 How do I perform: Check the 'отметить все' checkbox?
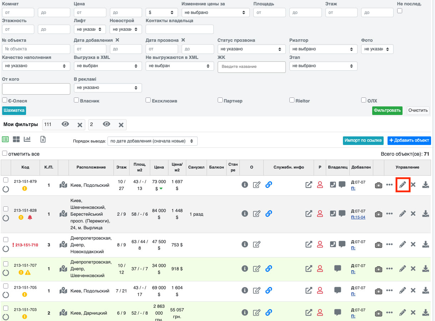(x=5, y=154)
